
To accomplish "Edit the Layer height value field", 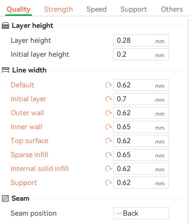I will pos(141,40).
